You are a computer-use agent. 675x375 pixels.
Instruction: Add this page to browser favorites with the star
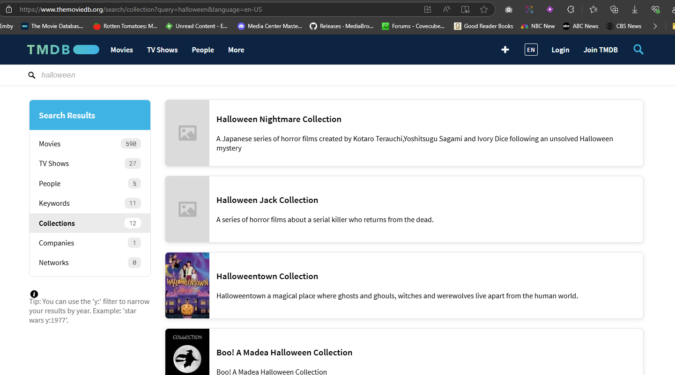click(484, 9)
